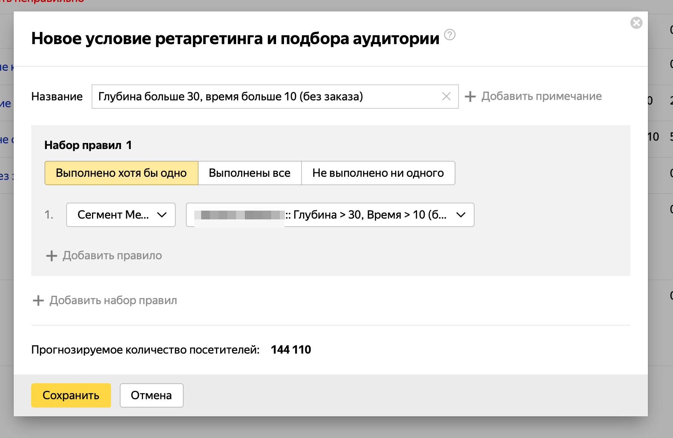Close the retargeting condition dialog
The image size is (673, 438).
click(x=636, y=23)
